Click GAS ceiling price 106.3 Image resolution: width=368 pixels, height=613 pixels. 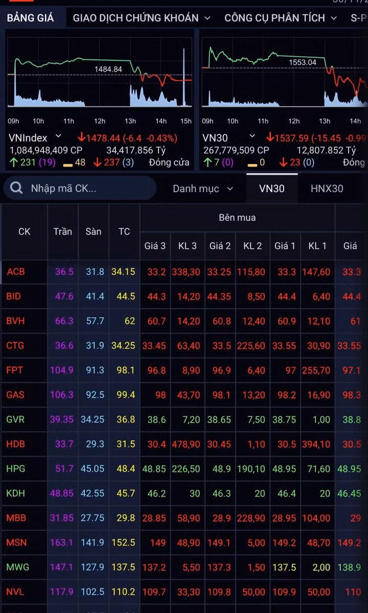pyautogui.click(x=62, y=395)
